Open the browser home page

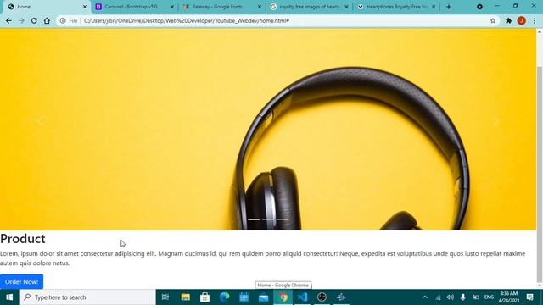point(47,20)
